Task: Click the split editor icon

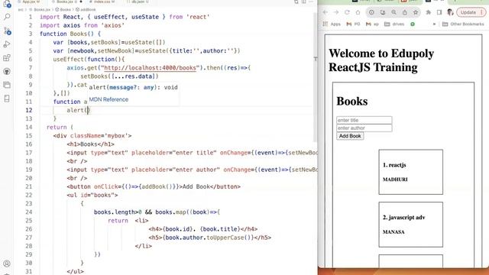Action: pyautogui.click(x=303, y=2)
